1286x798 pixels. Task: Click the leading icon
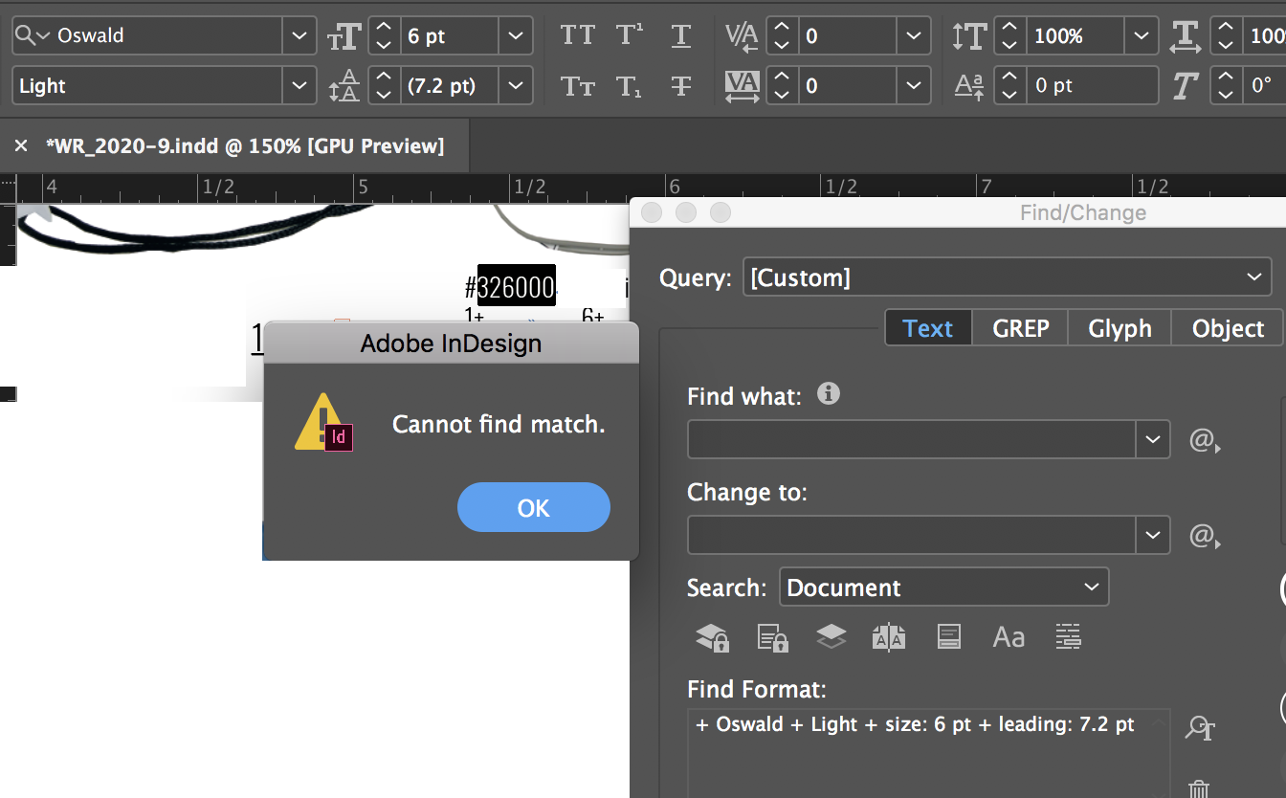point(344,86)
